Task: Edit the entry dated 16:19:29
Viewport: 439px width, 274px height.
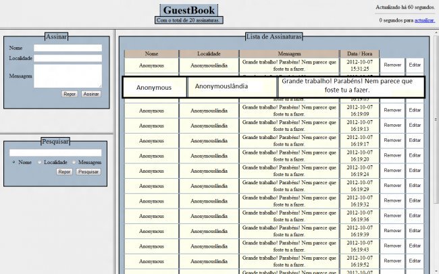Action: point(415,186)
